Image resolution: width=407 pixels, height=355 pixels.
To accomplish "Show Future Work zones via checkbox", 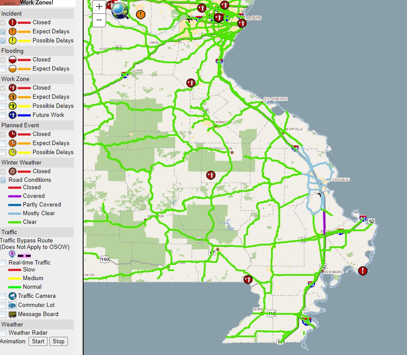I will click(3, 115).
